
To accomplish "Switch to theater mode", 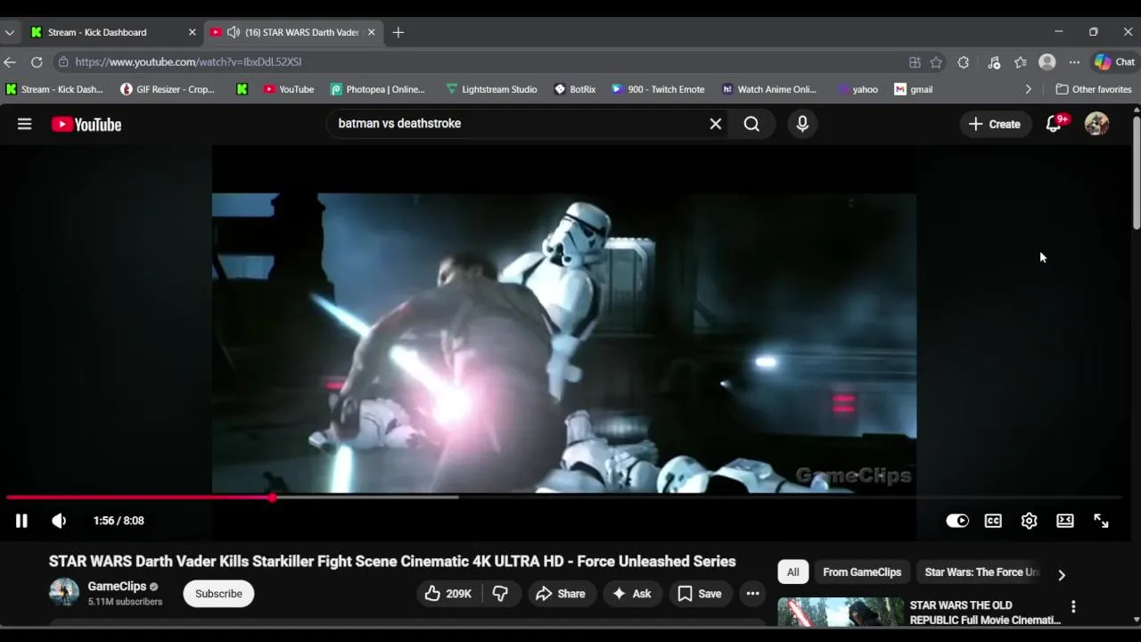I will click(x=1065, y=521).
